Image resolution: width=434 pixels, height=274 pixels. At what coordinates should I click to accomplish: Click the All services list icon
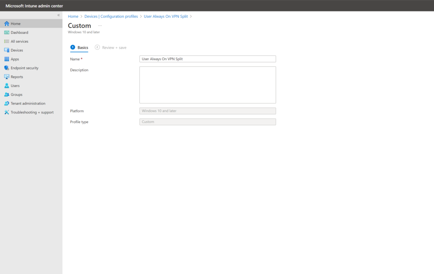(x=7, y=41)
